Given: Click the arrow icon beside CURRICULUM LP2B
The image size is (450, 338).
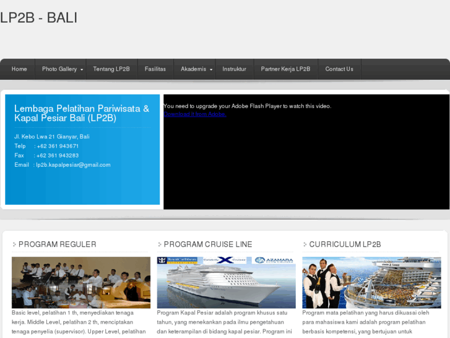Looking at the screenshot, I should (305, 244).
